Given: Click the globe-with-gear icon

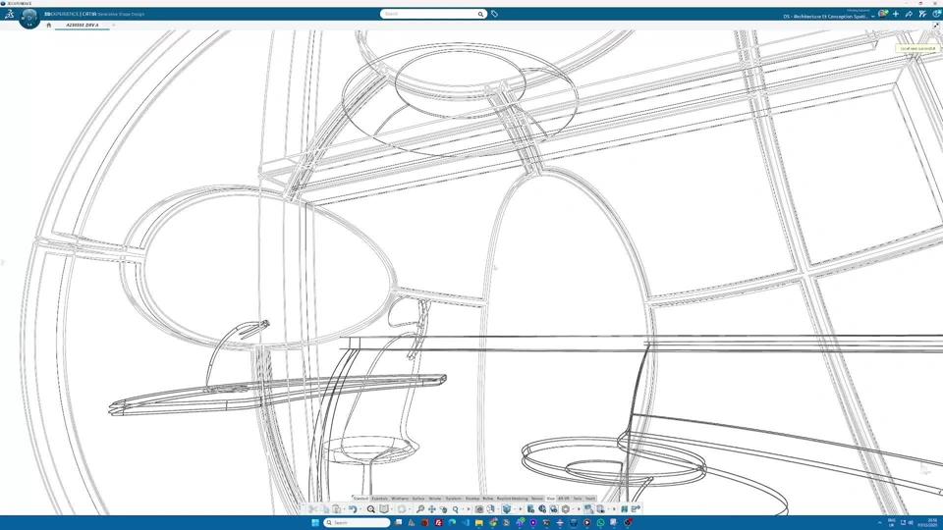Looking at the screenshot, I should click(x=542, y=509).
